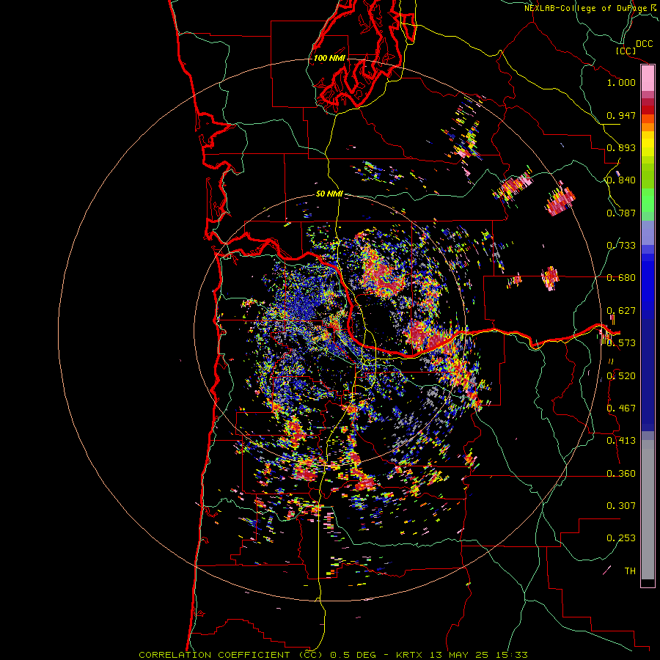Select the 0.253 scale value
The width and height of the screenshot is (660, 660).
pyautogui.click(x=621, y=538)
